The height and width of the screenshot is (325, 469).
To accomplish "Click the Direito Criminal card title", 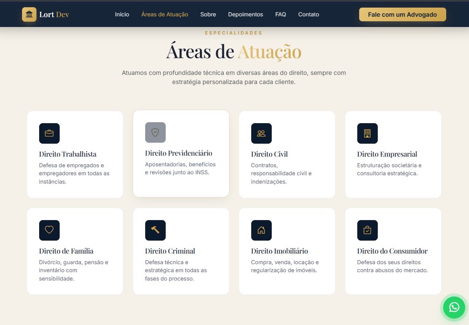I will [x=170, y=251].
